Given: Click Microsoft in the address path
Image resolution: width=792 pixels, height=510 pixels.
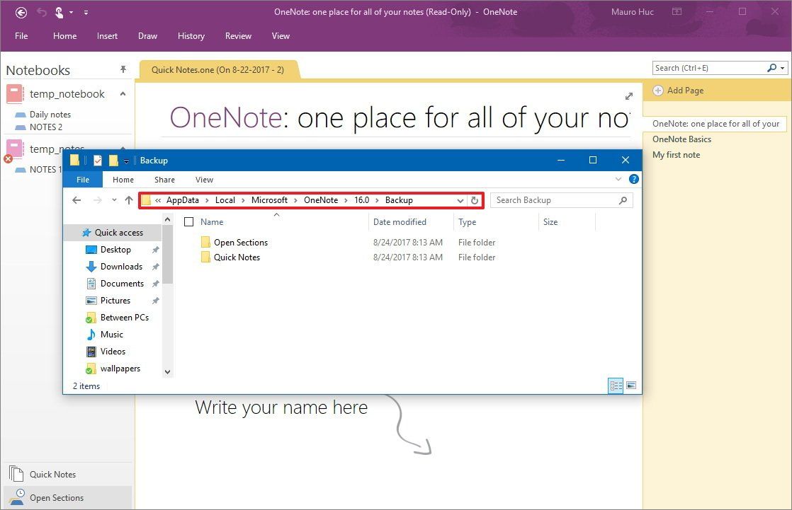Looking at the screenshot, I should point(269,200).
